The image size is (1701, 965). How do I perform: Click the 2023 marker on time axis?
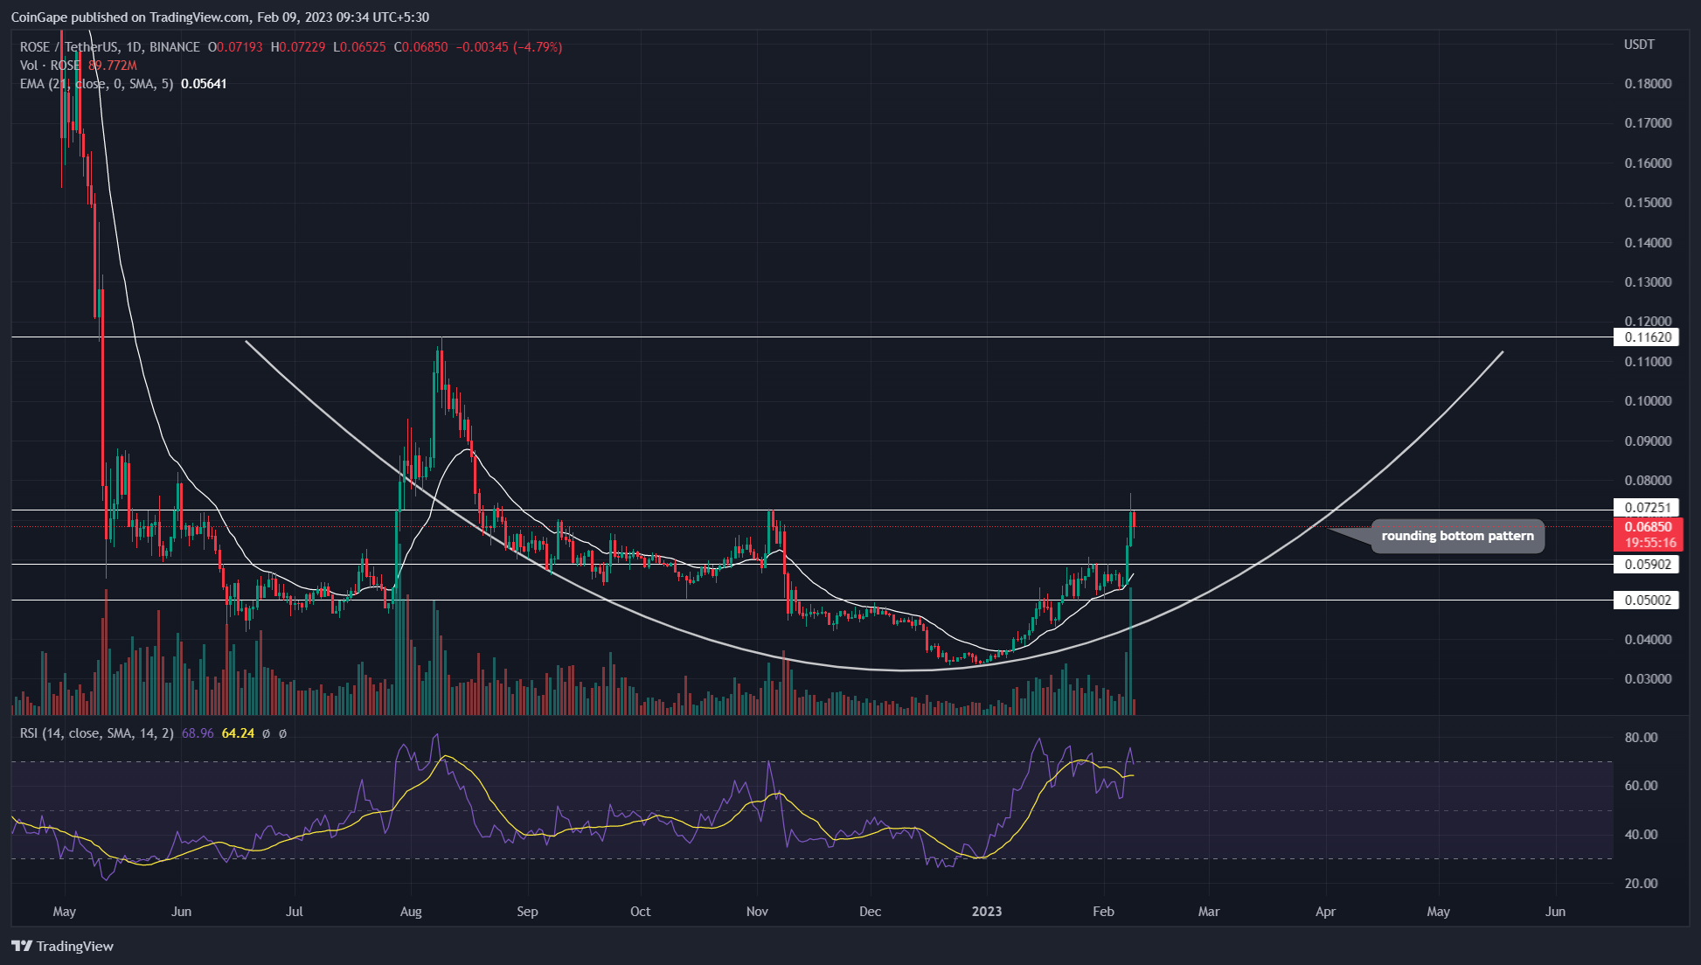tap(987, 912)
